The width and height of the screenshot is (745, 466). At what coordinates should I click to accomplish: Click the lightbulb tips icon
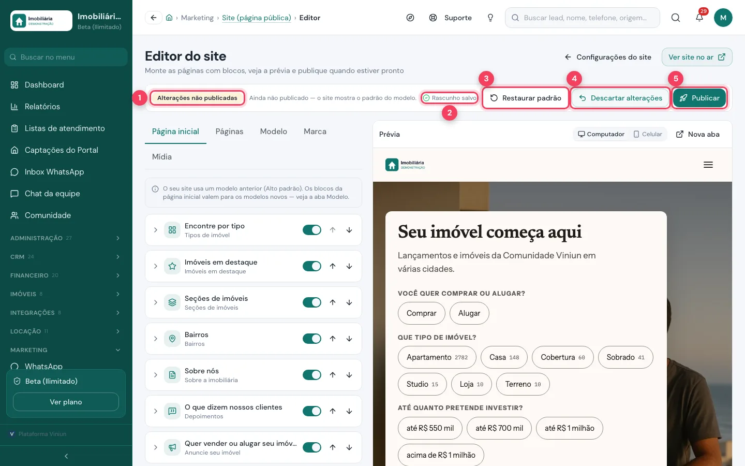[490, 18]
